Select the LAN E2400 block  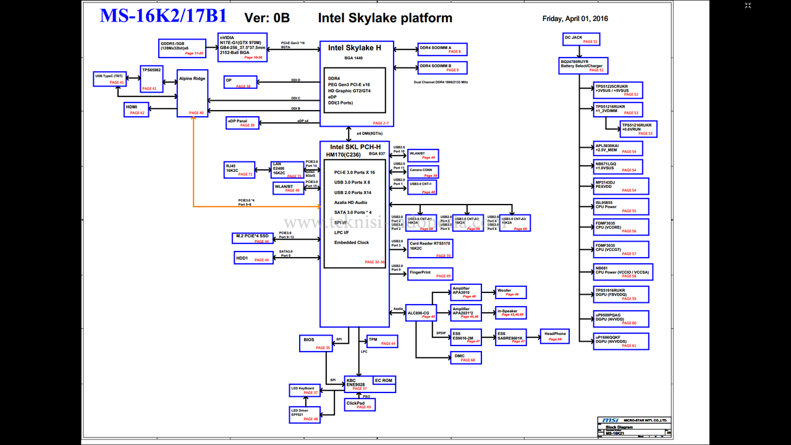pos(287,169)
